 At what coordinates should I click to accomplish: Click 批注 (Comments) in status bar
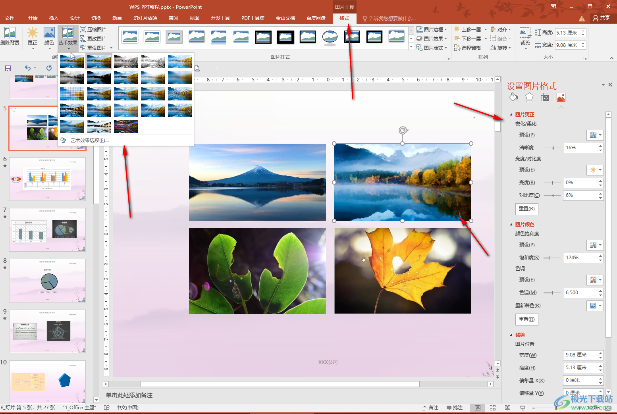(x=455, y=408)
